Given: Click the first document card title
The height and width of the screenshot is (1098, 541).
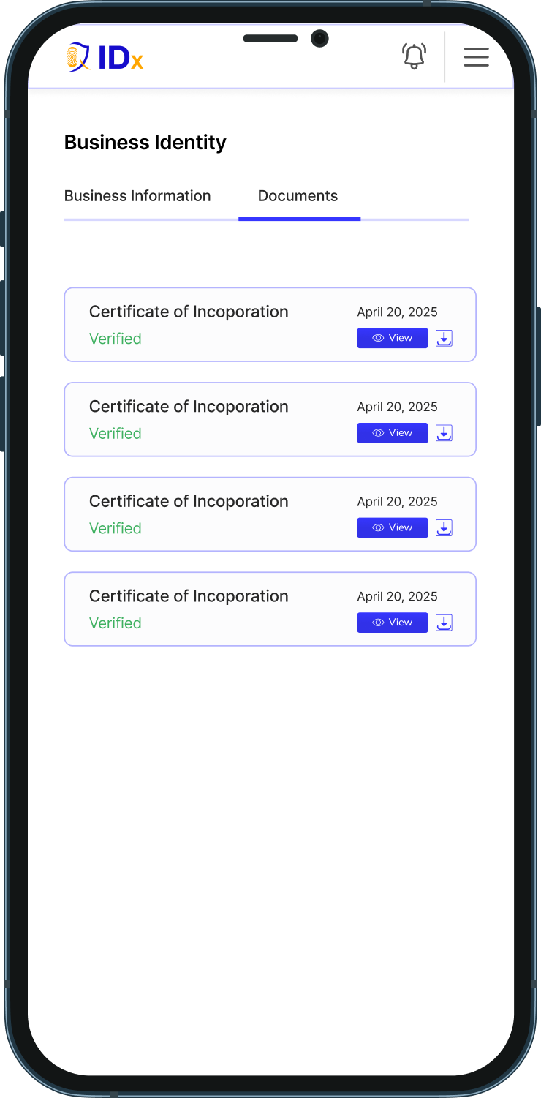Looking at the screenshot, I should click(189, 312).
